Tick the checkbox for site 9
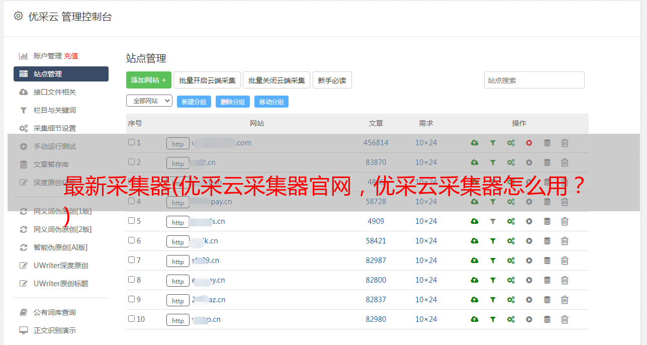Image resolution: width=647 pixels, height=345 pixels. pos(131,299)
